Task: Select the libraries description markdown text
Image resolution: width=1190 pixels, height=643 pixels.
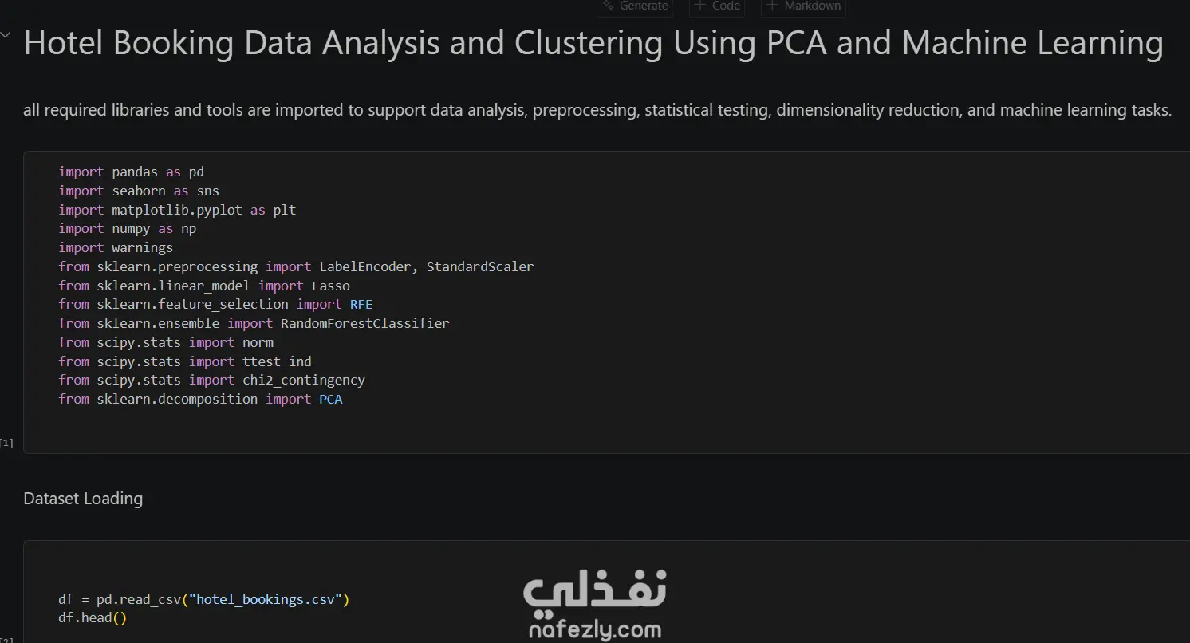Action: pos(597,110)
